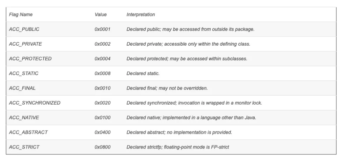Click the 'Declared static.' interpretation text
This screenshot has height=159, width=341.
pyautogui.click(x=143, y=74)
